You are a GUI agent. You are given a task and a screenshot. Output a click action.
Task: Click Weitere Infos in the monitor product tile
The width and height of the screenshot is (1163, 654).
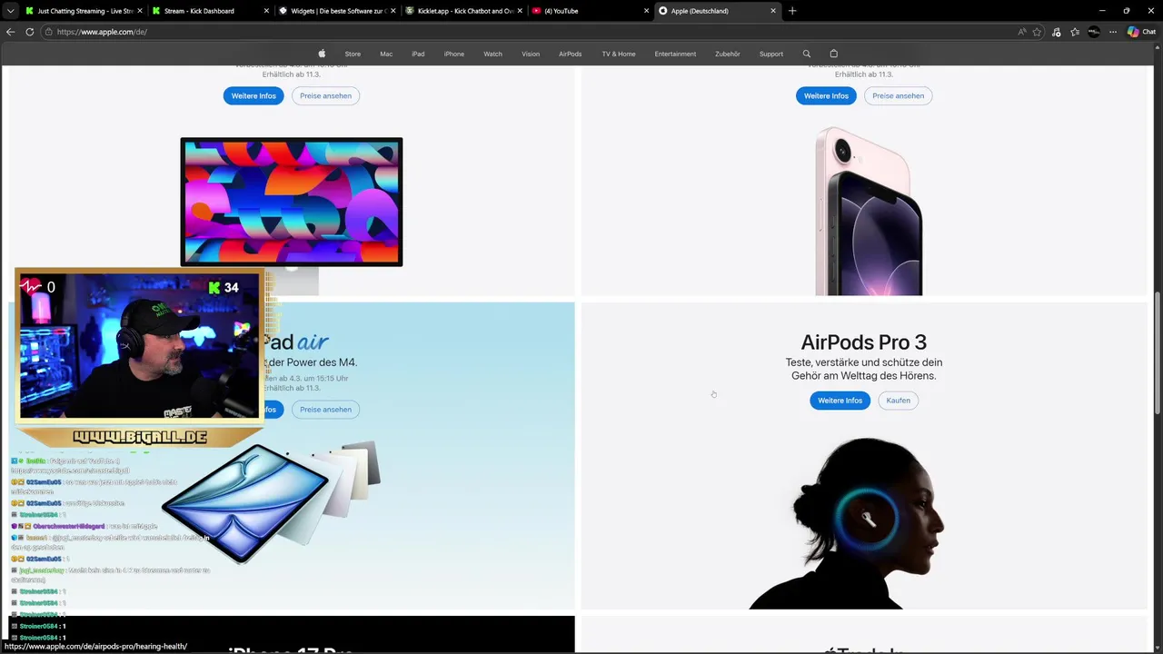253,95
